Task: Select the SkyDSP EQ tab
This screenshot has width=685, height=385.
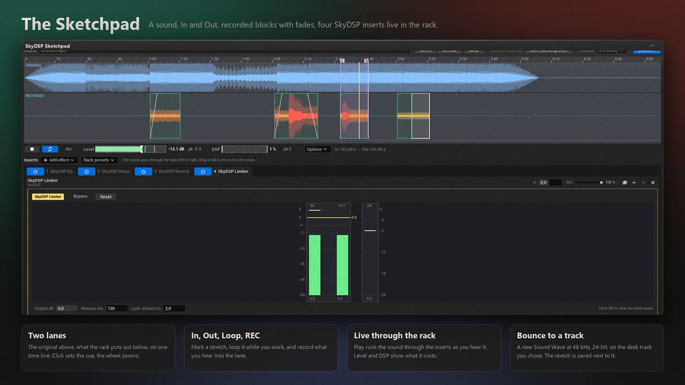Action: click(59, 172)
